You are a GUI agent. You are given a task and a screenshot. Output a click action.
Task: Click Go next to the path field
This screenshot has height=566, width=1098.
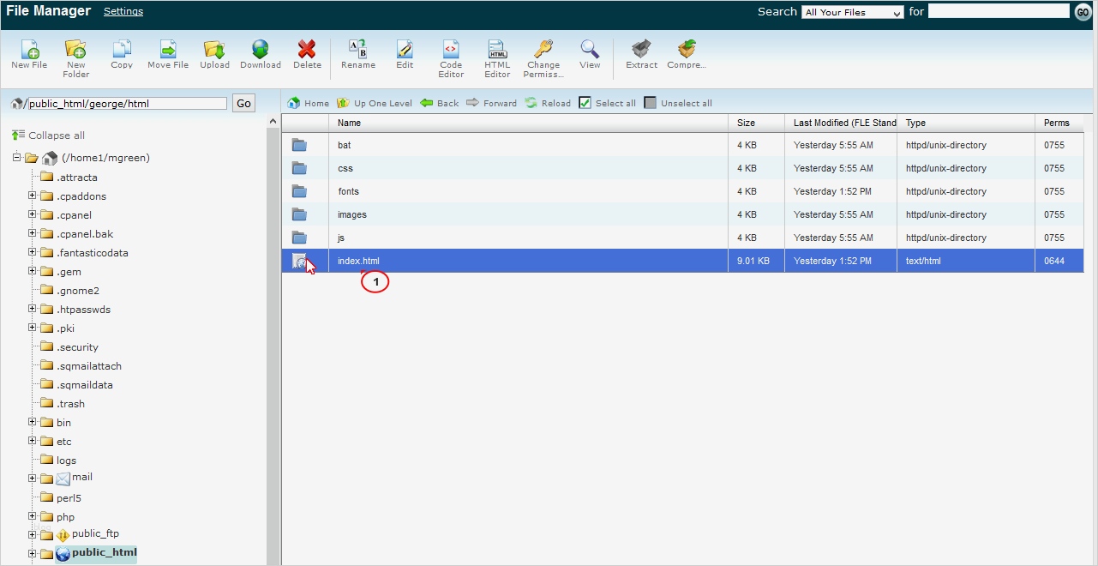click(244, 103)
